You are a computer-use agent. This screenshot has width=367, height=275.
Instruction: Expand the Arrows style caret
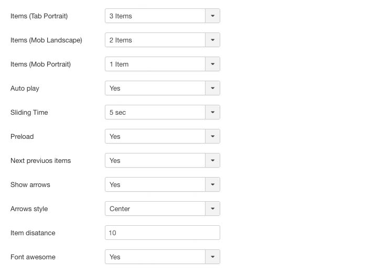[212, 208]
